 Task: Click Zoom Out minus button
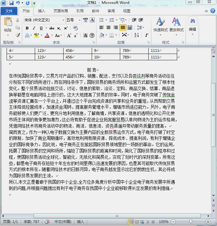tap(173, 222)
